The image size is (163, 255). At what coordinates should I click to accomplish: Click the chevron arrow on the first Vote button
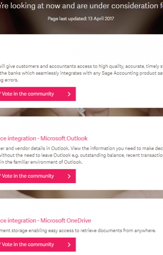pyautogui.click(x=69, y=94)
